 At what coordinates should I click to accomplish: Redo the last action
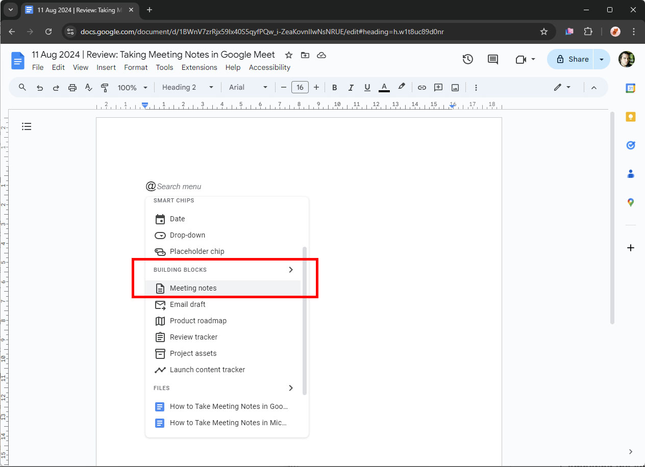(56, 88)
